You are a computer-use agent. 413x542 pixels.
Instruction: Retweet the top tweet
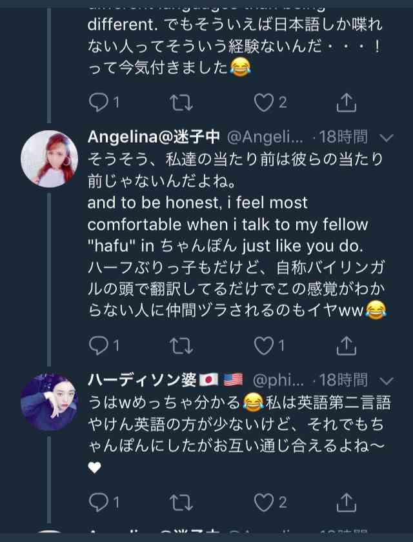point(181,102)
